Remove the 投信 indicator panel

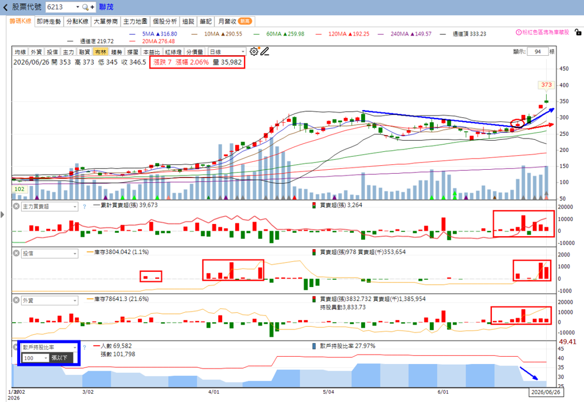(16, 253)
